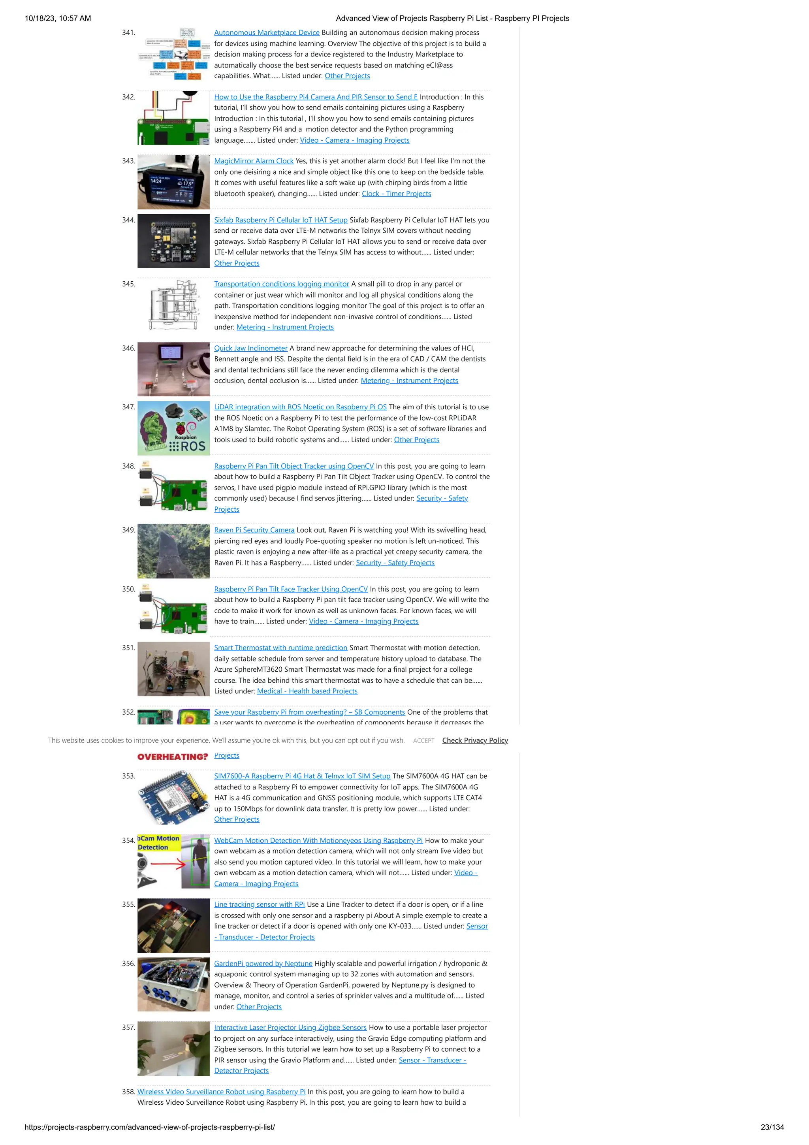
Task: Open Check Privacy Policy link
Action: click(x=475, y=740)
